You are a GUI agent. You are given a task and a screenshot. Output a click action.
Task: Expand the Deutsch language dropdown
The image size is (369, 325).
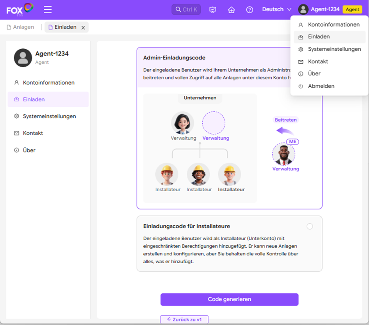pyautogui.click(x=277, y=9)
